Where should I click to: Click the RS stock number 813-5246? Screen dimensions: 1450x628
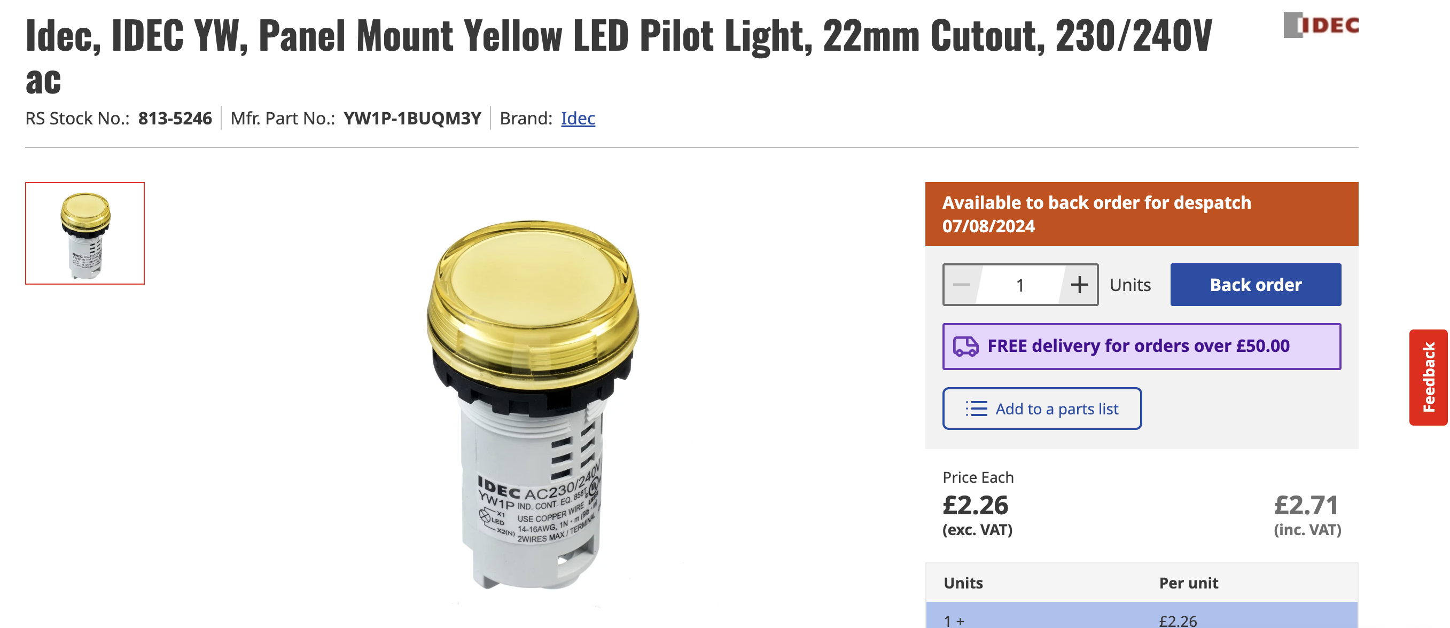pos(175,118)
